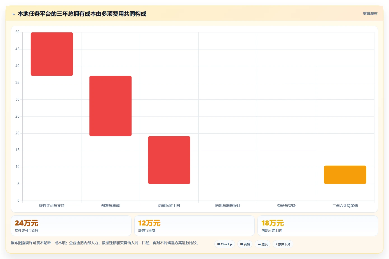Open the 进度 chip
389x259 pixels.
point(263,244)
